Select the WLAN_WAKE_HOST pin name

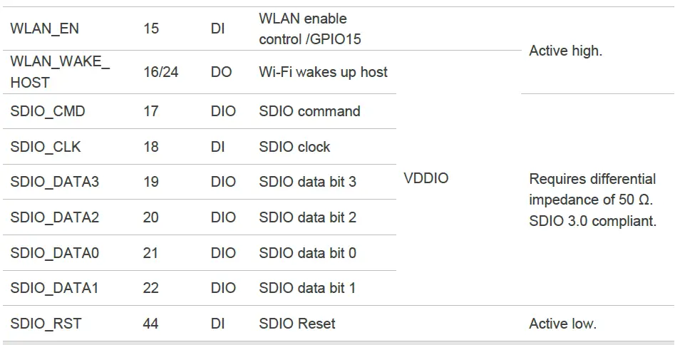click(x=60, y=72)
